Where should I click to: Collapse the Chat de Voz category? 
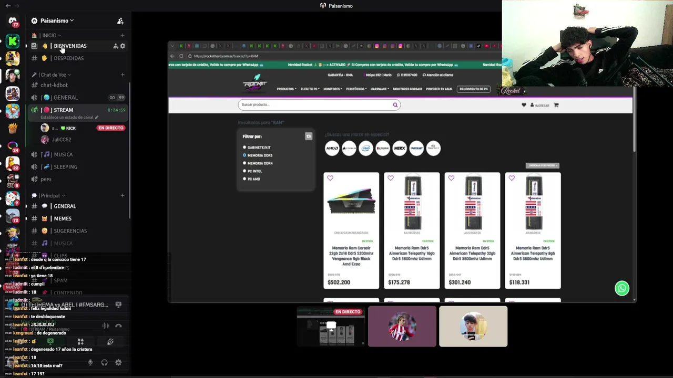click(55, 75)
